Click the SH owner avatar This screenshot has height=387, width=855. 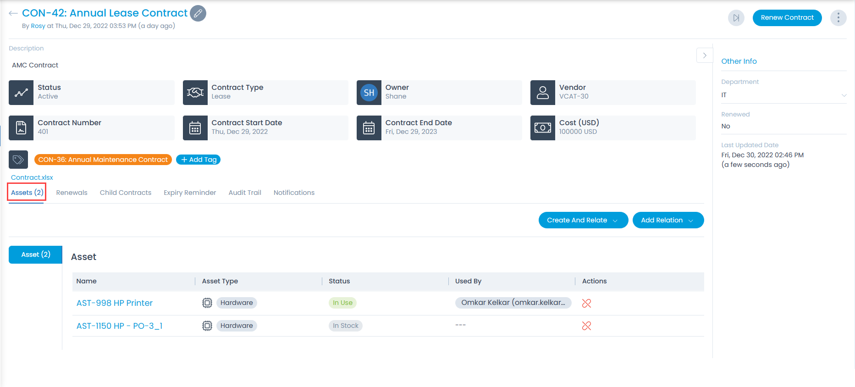[x=369, y=93]
